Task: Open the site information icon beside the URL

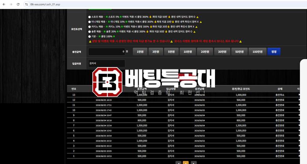Action: [x=26, y=4]
